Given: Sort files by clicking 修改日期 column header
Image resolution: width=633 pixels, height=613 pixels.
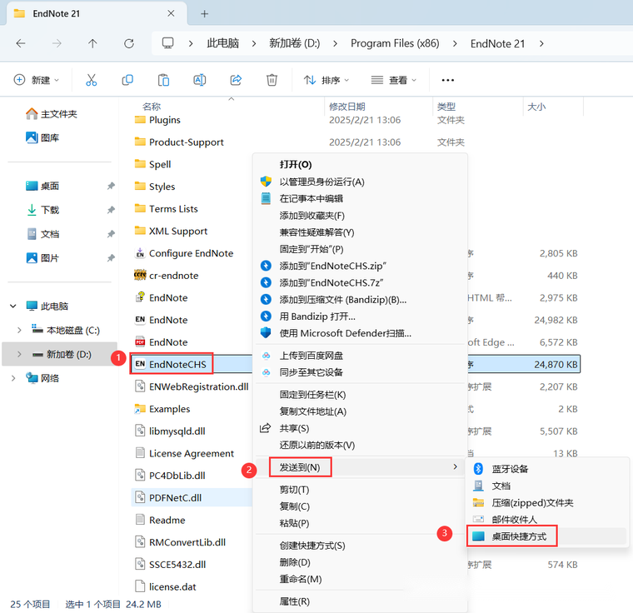Looking at the screenshot, I should pyautogui.click(x=346, y=107).
